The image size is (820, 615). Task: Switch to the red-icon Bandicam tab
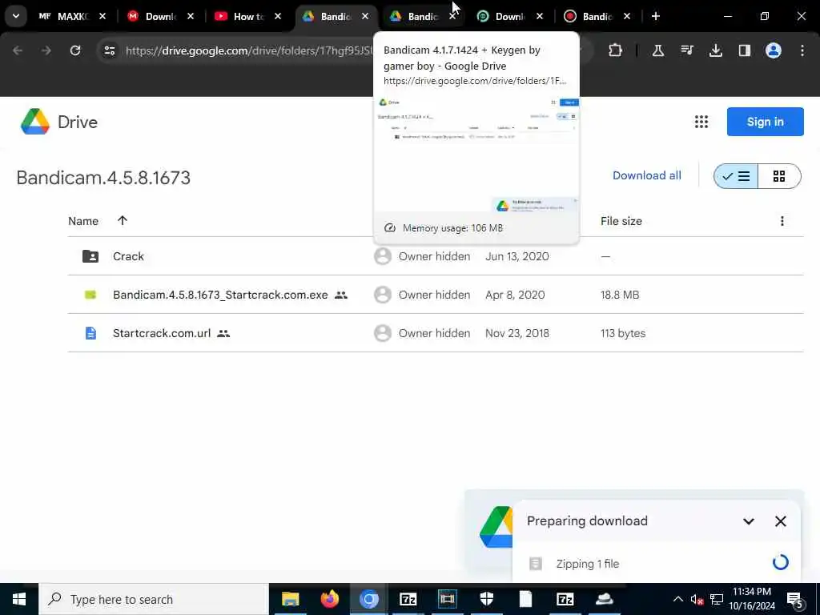tap(597, 16)
